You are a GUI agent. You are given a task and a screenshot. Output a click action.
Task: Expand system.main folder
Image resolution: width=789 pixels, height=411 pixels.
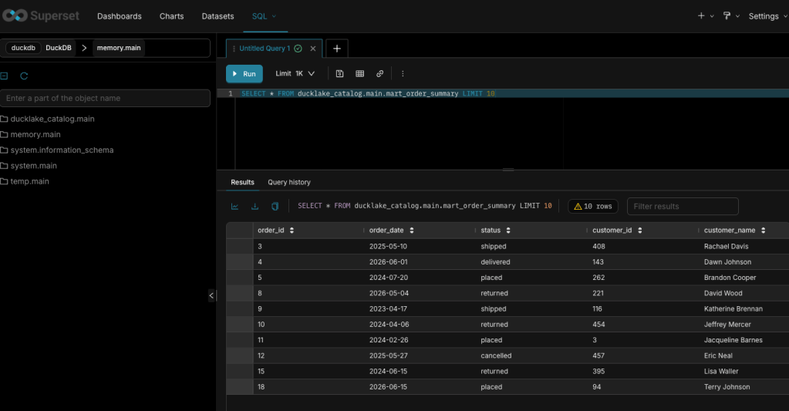pyautogui.click(x=29, y=166)
